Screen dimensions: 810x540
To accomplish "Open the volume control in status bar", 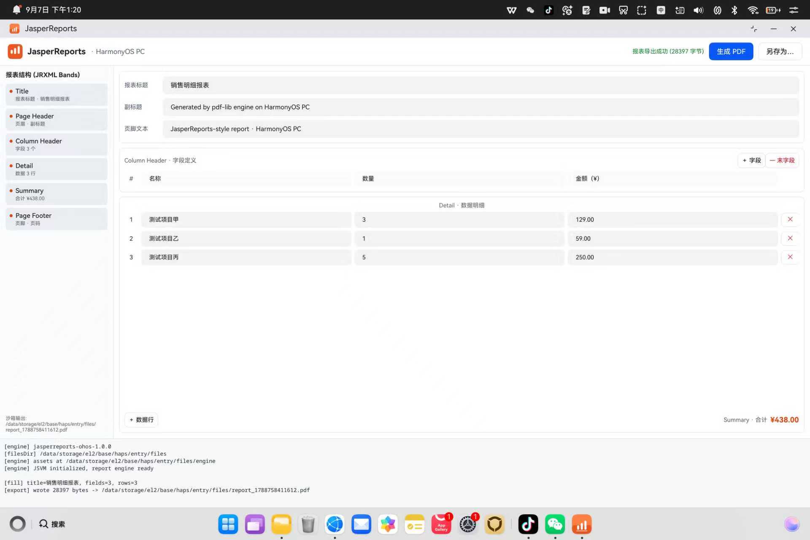I will (698, 10).
